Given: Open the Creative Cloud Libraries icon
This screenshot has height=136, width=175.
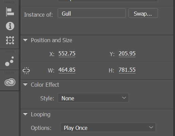Looking at the screenshot, I should (x=10, y=82).
